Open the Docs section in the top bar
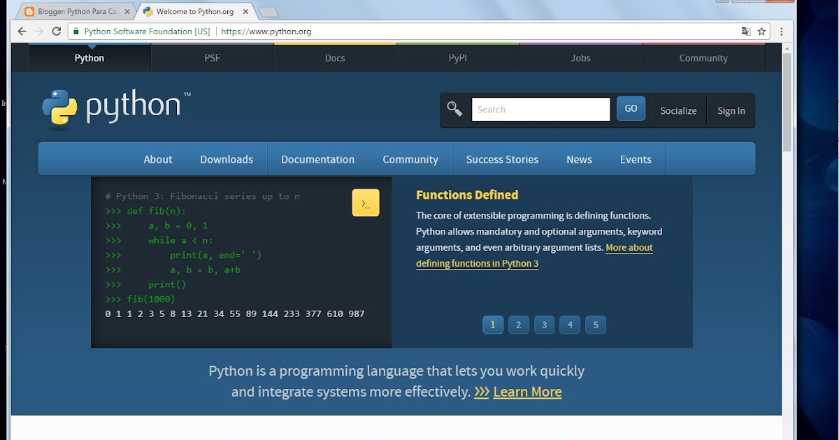This screenshot has height=440, width=839. coord(335,57)
